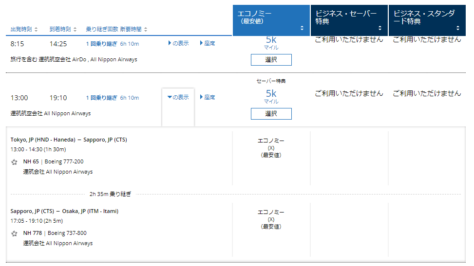Viewport: 474px width, 266px height.
Task: Click the sort arrows beside 所要時間
Action: point(146,30)
